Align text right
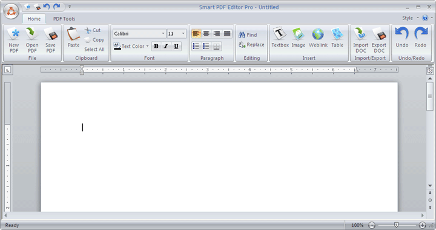Image resolution: width=436 pixels, height=230 pixels. click(217, 34)
